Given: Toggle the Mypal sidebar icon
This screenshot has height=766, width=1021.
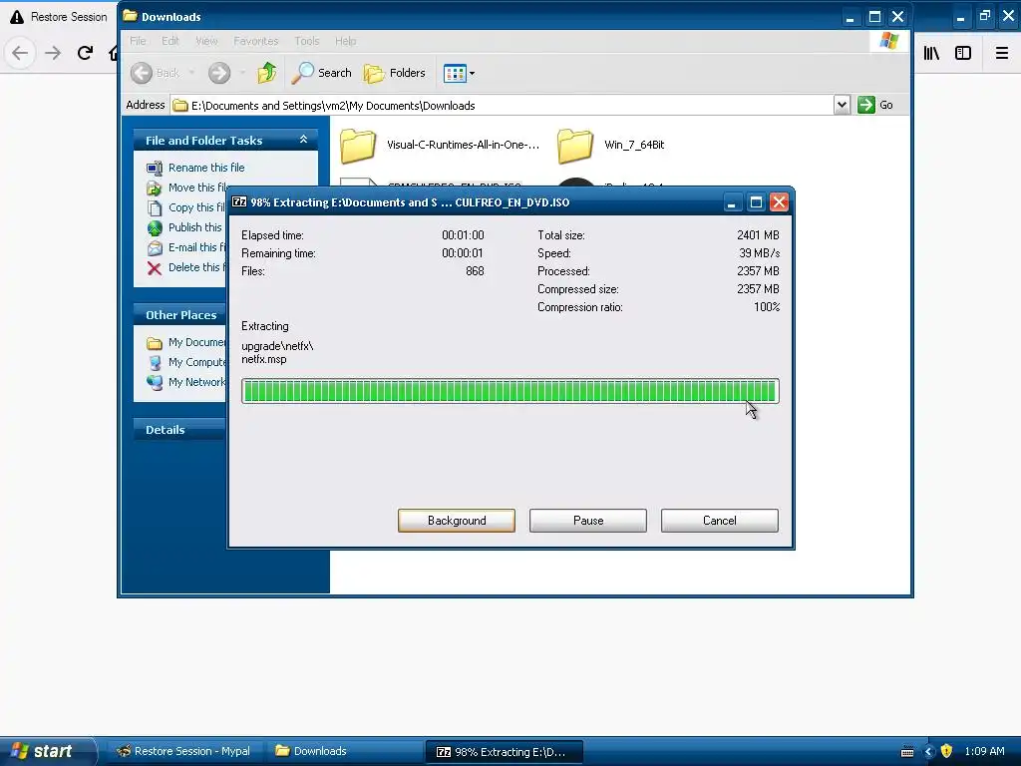Looking at the screenshot, I should (963, 53).
